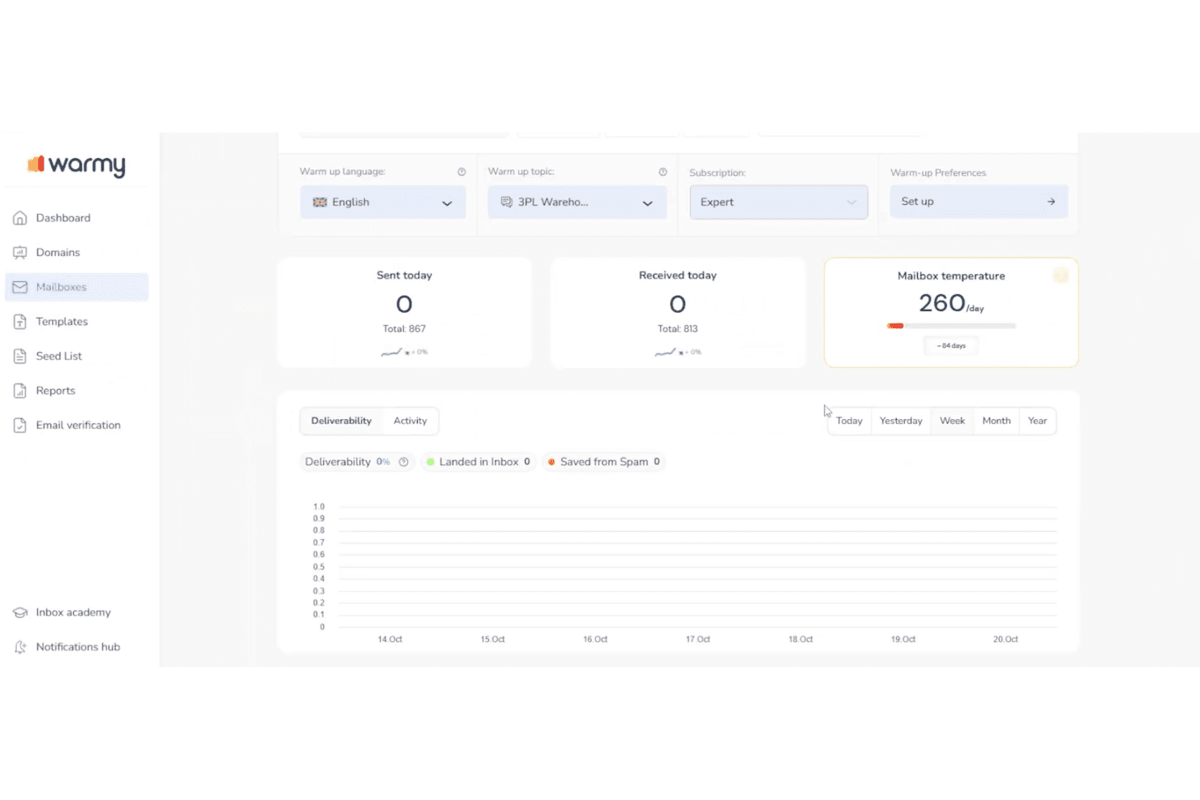
Task: Click the ~84 days badge
Action: tap(951, 346)
